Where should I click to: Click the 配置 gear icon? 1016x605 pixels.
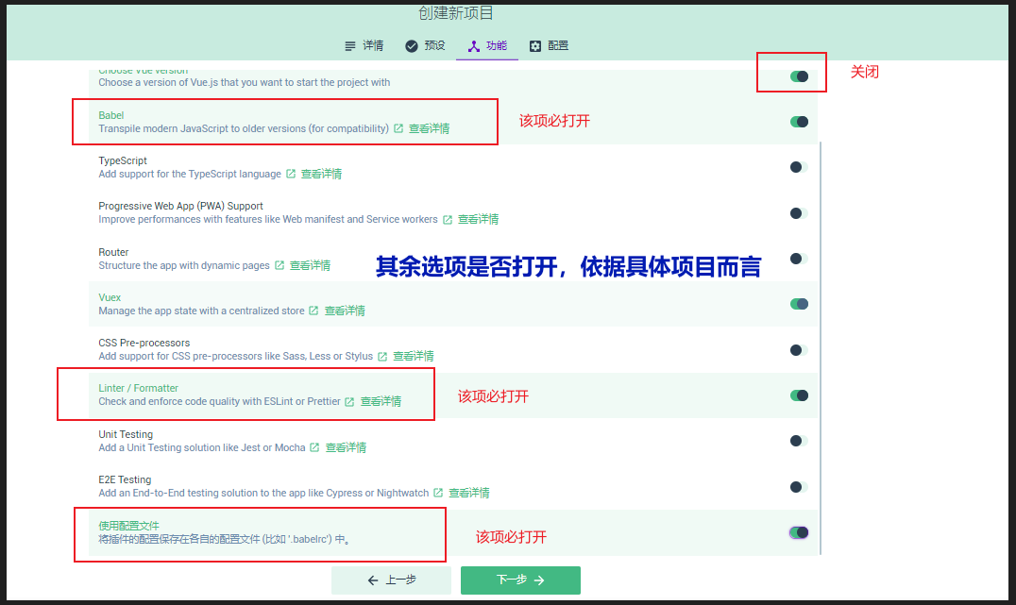535,46
